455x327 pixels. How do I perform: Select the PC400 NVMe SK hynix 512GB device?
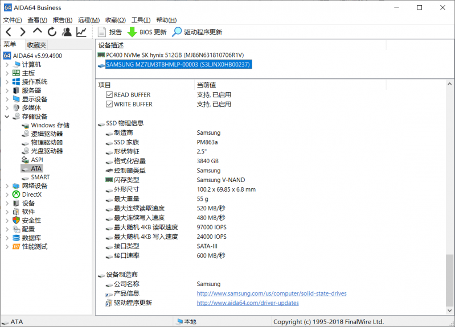175,55
